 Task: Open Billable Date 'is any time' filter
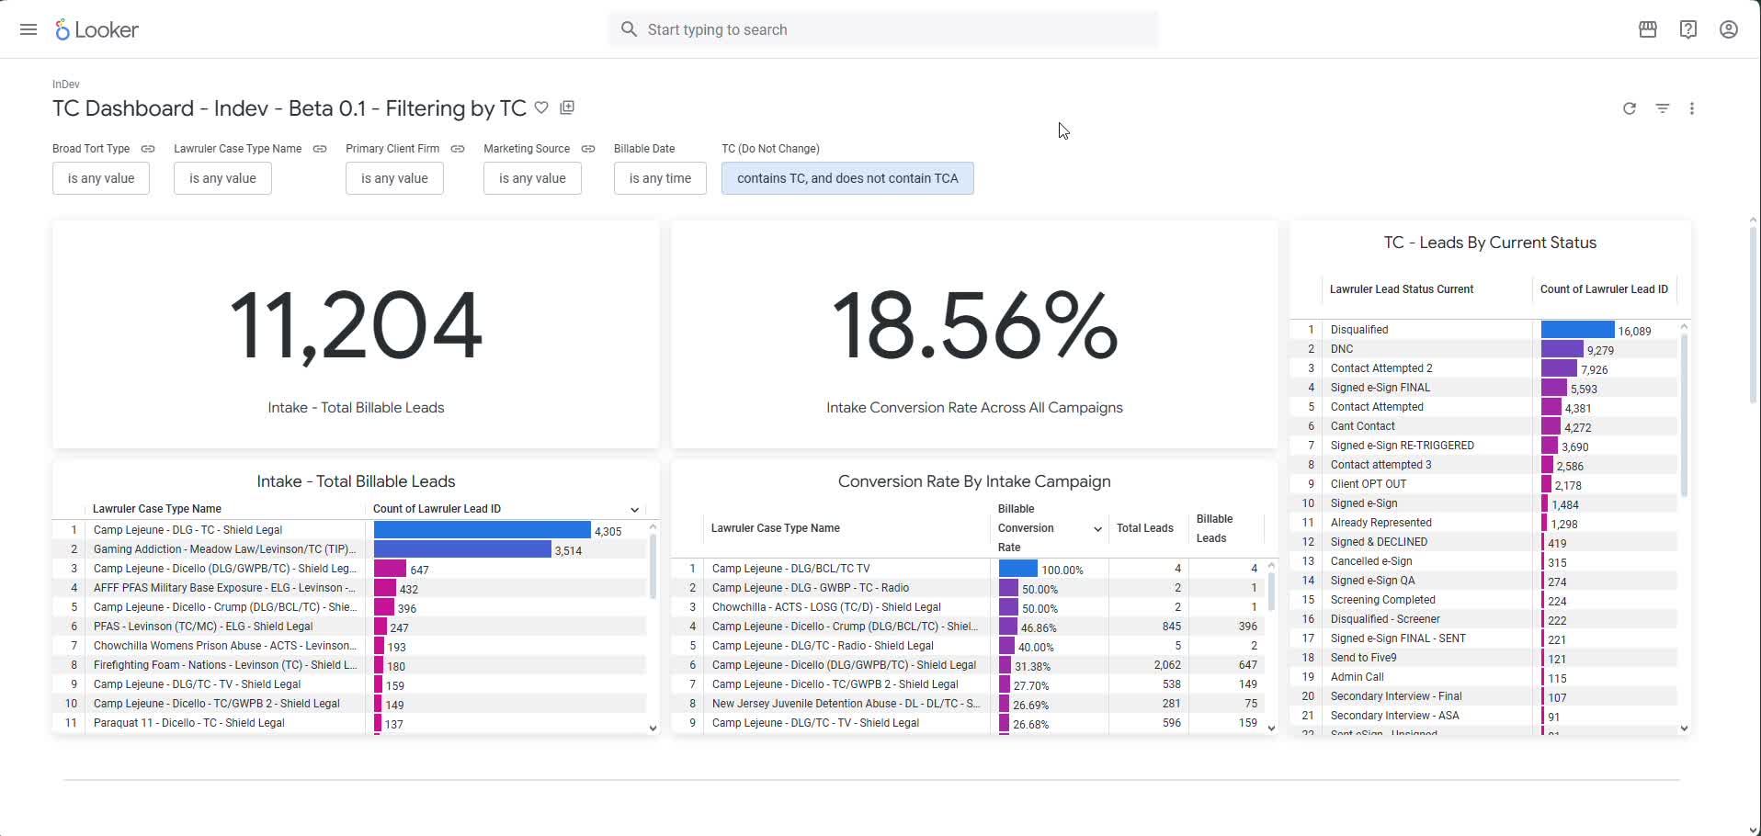click(660, 178)
